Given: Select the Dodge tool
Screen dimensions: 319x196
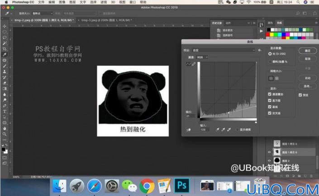Looking at the screenshot, I should 5,100.
